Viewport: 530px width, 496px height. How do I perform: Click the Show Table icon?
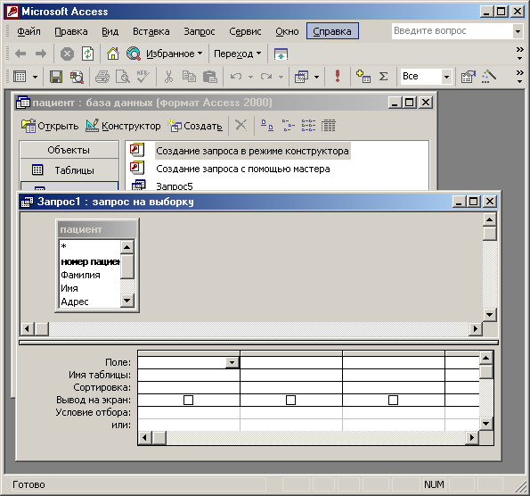tap(363, 77)
